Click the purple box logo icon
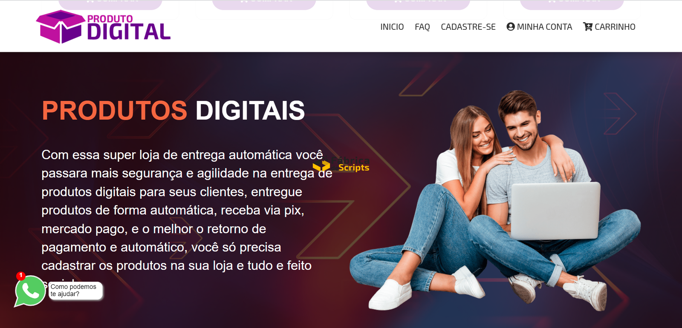The height and width of the screenshot is (328, 682). coord(60,27)
